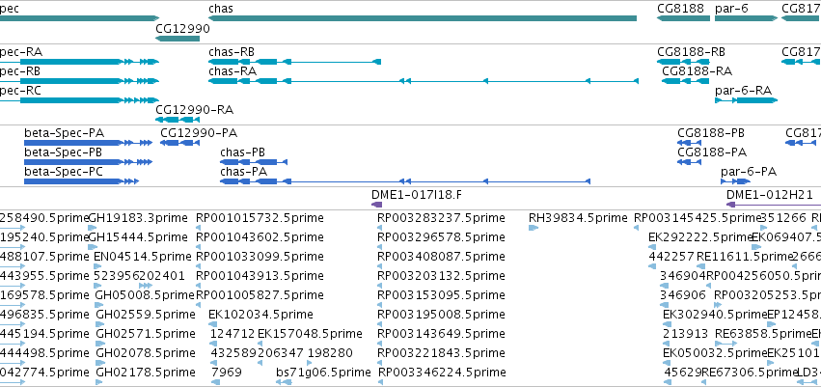821x387 pixels.
Task: Select the GH19183.3prime EST arrow
Action: [93, 228]
